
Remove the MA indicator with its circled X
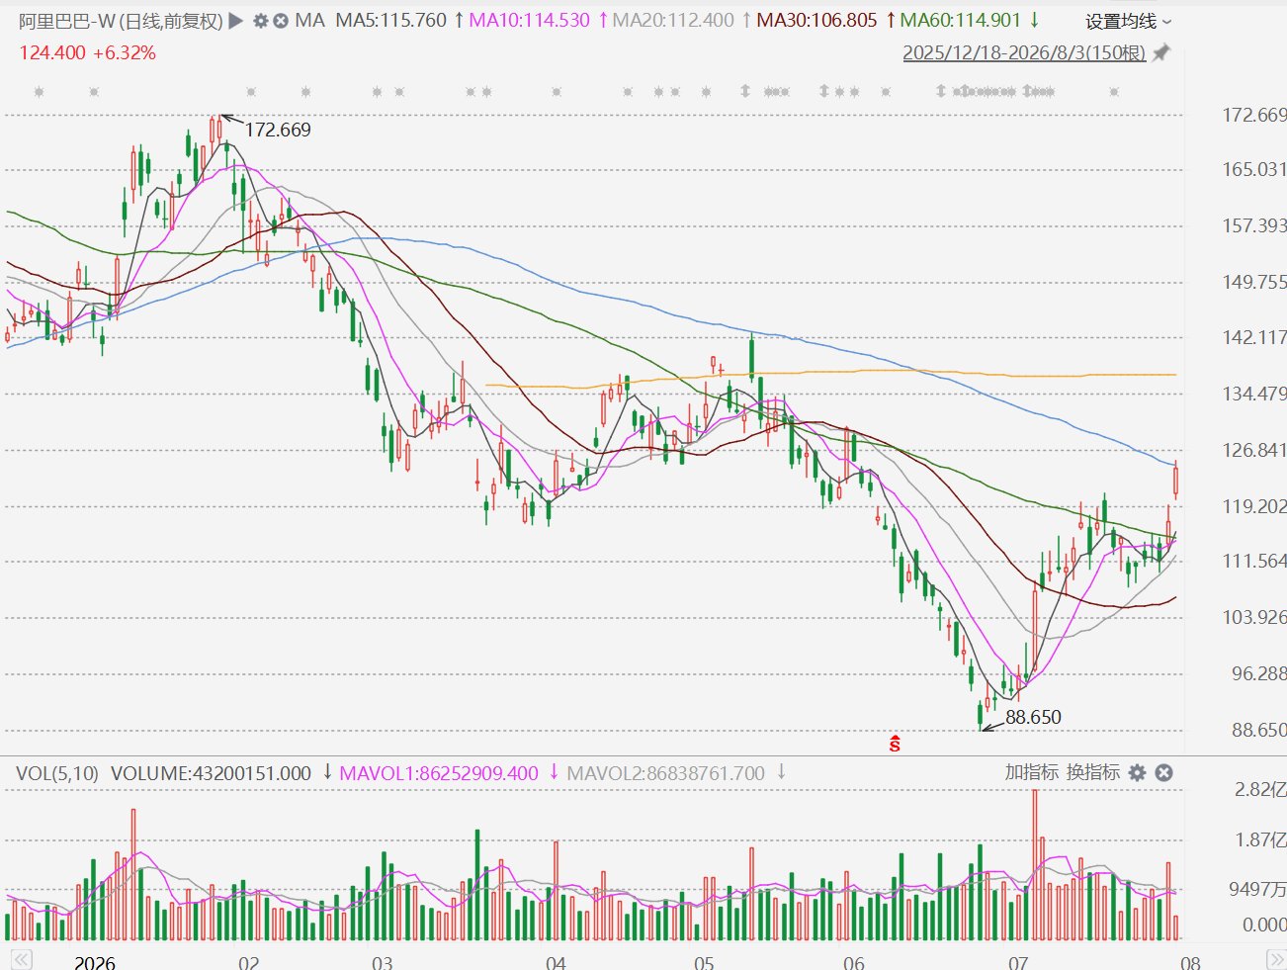281,20
